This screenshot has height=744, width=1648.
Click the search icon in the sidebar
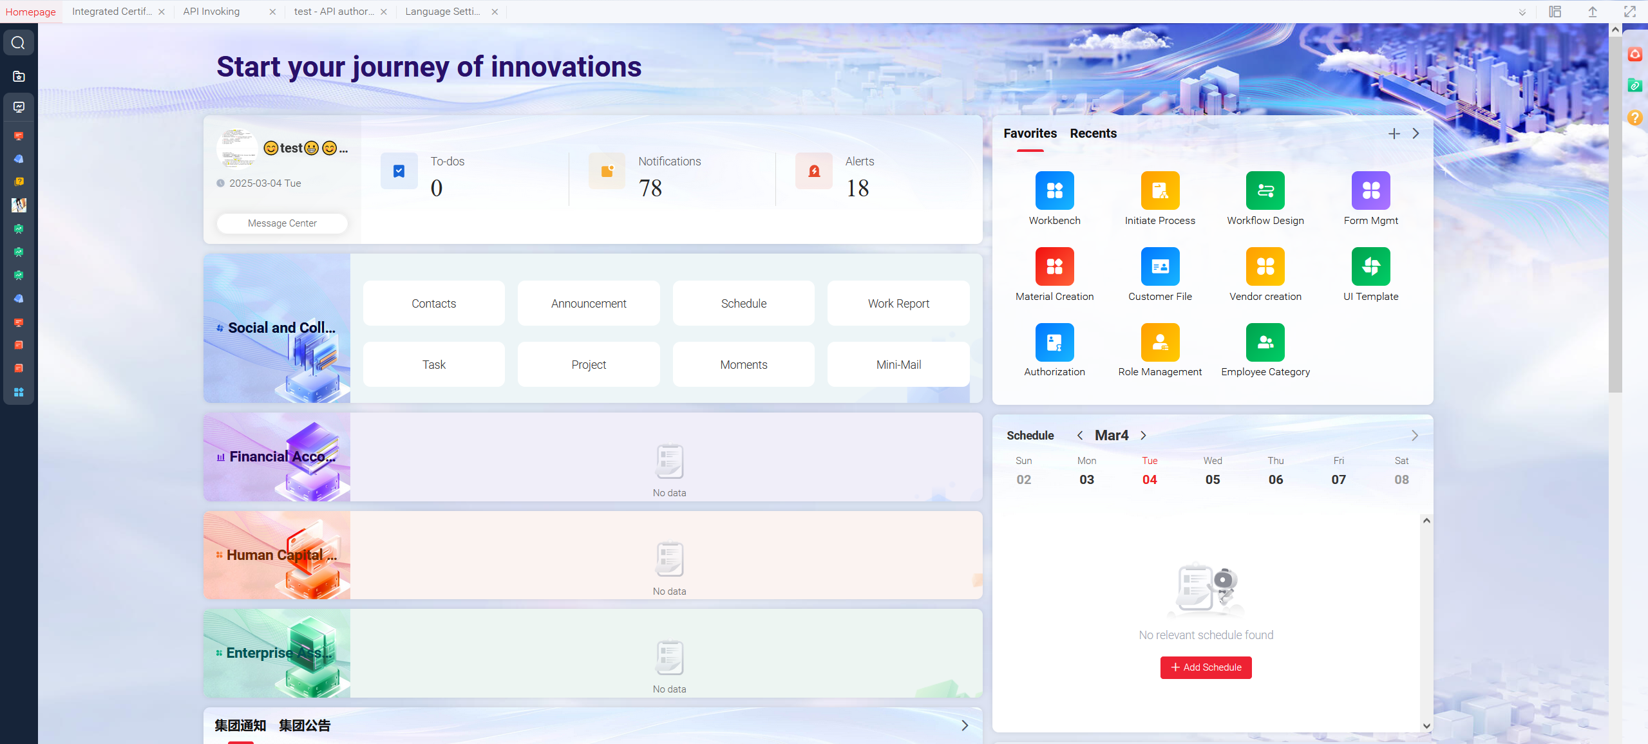[18, 43]
